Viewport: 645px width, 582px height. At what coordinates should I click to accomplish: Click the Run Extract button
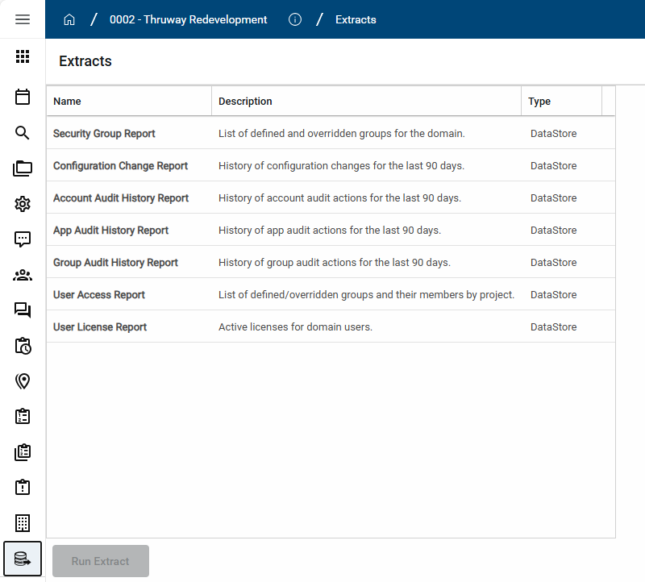click(101, 561)
